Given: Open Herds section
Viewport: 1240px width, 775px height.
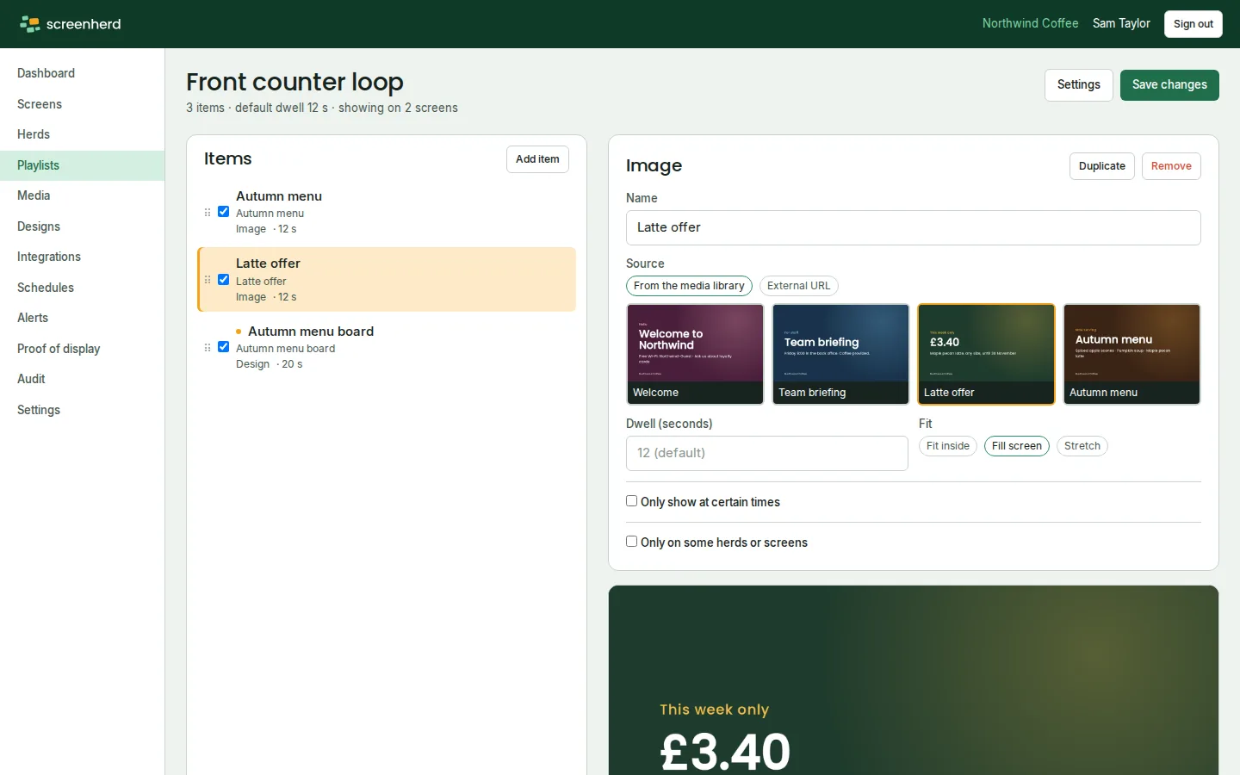Looking at the screenshot, I should click(82, 134).
